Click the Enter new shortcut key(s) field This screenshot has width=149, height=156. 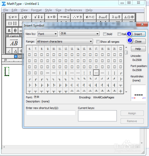point(51,113)
